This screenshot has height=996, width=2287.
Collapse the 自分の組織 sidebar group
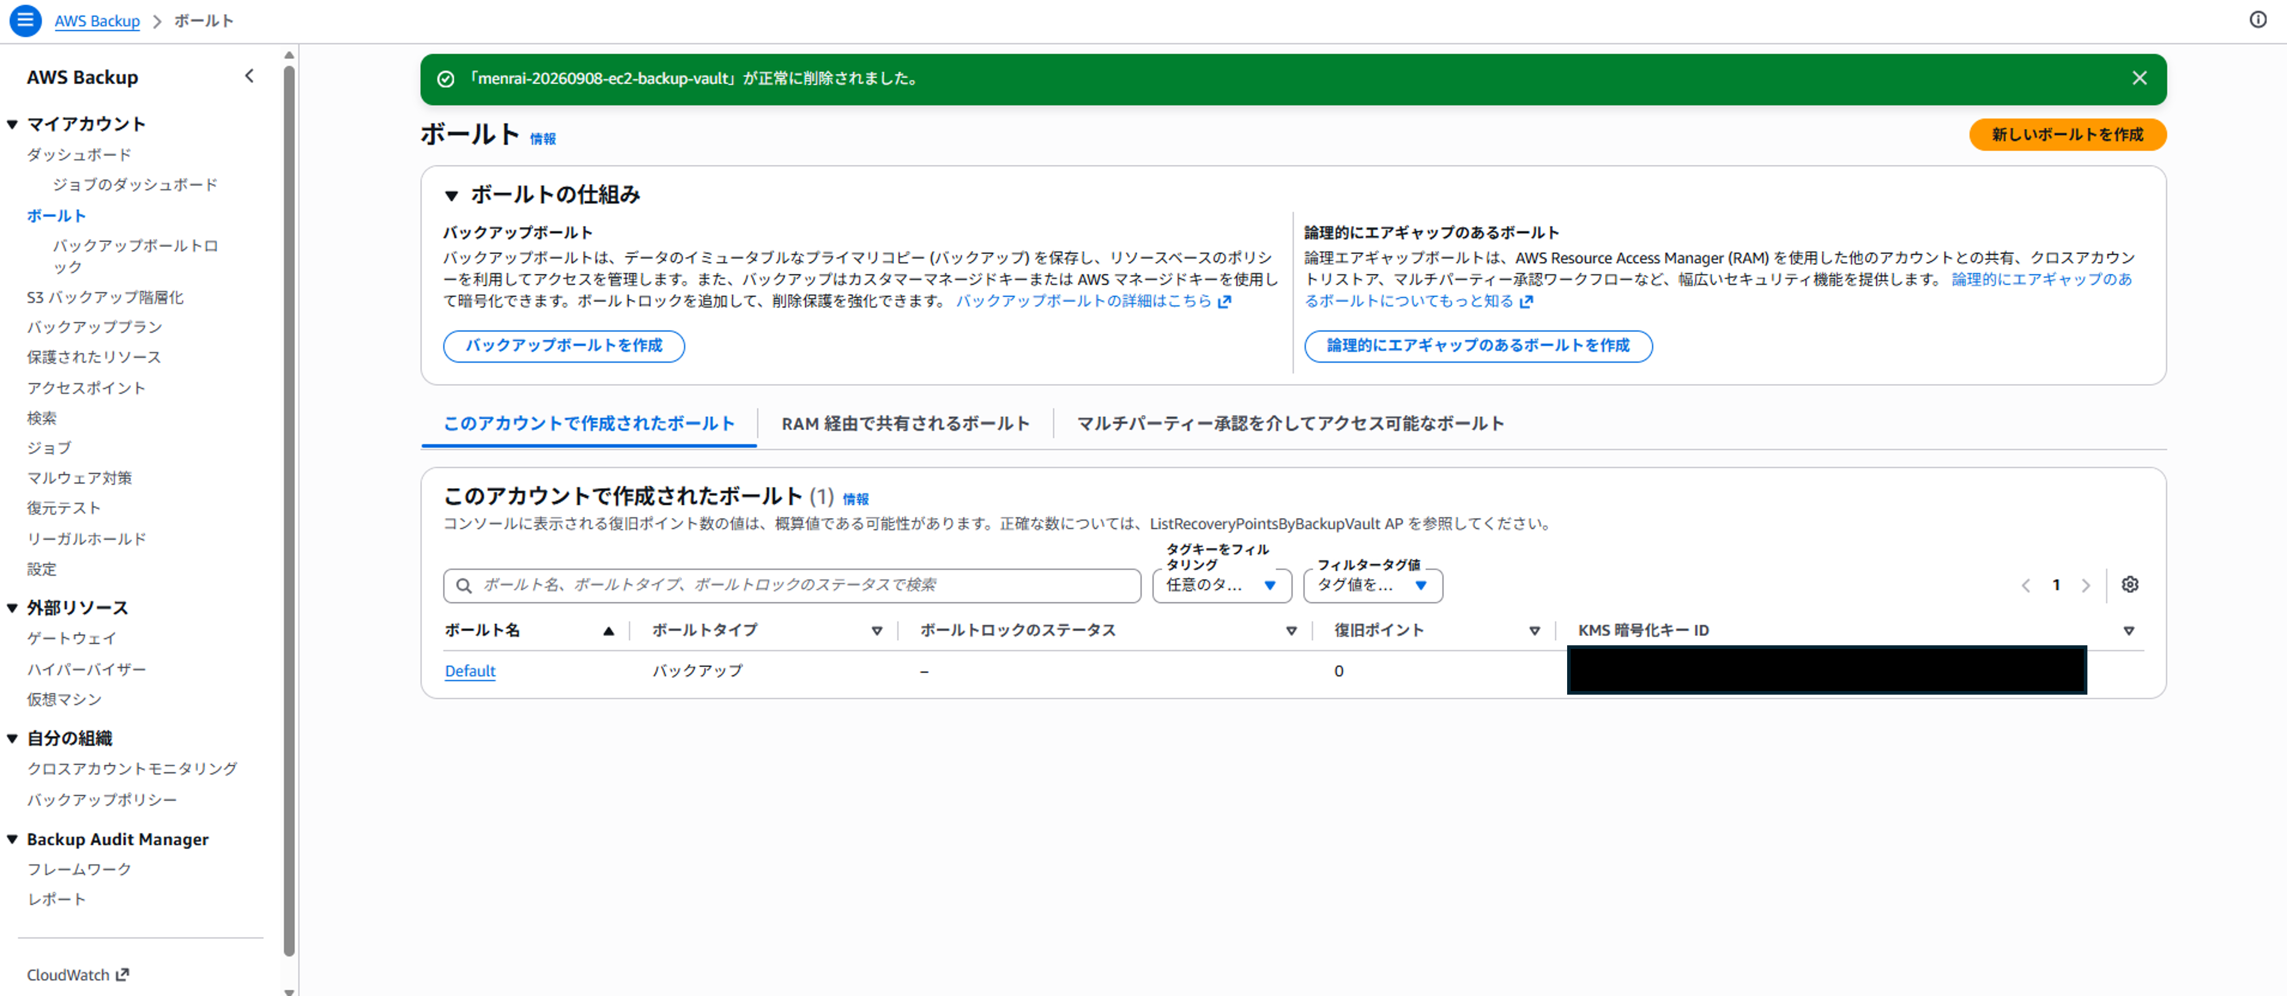pos(12,739)
